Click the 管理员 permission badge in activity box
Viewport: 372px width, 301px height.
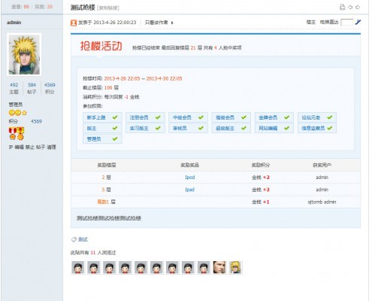coord(102,139)
